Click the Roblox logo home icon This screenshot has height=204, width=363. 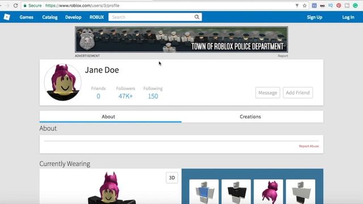pyautogui.click(x=7, y=17)
